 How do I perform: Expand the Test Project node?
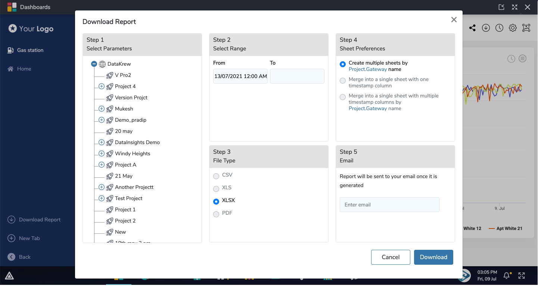(101, 198)
